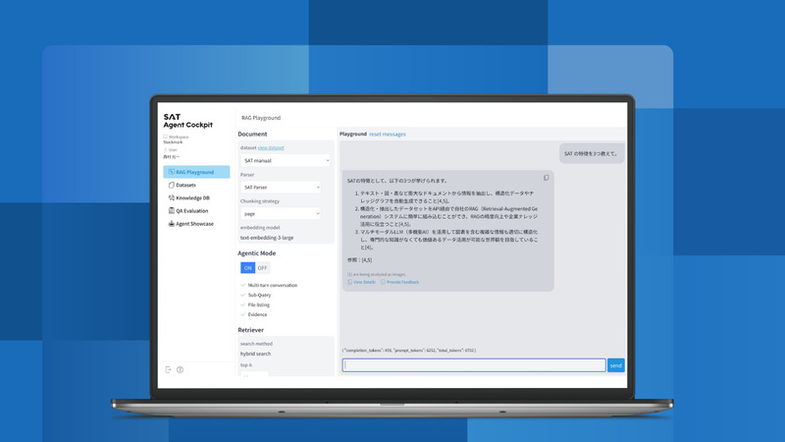Click the RAG Playground page title
The width and height of the screenshot is (785, 442).
point(261,118)
